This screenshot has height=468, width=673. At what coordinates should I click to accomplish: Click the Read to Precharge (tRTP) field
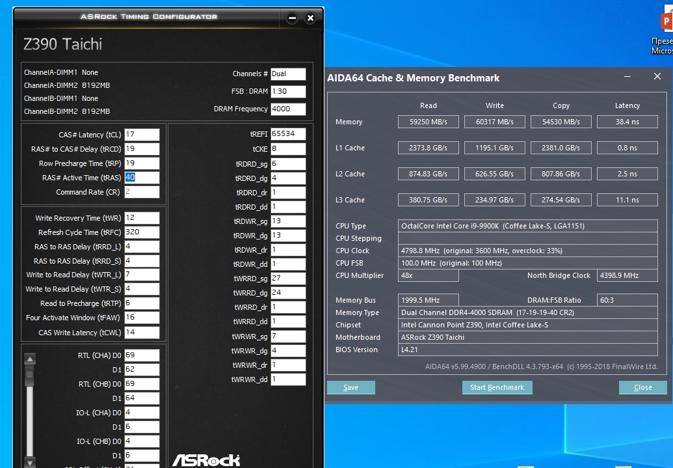[142, 303]
